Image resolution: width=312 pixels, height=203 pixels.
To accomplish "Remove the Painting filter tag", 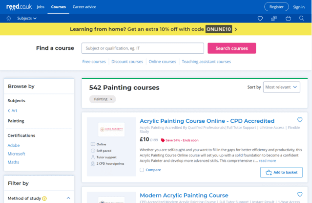I will tap(111, 99).
